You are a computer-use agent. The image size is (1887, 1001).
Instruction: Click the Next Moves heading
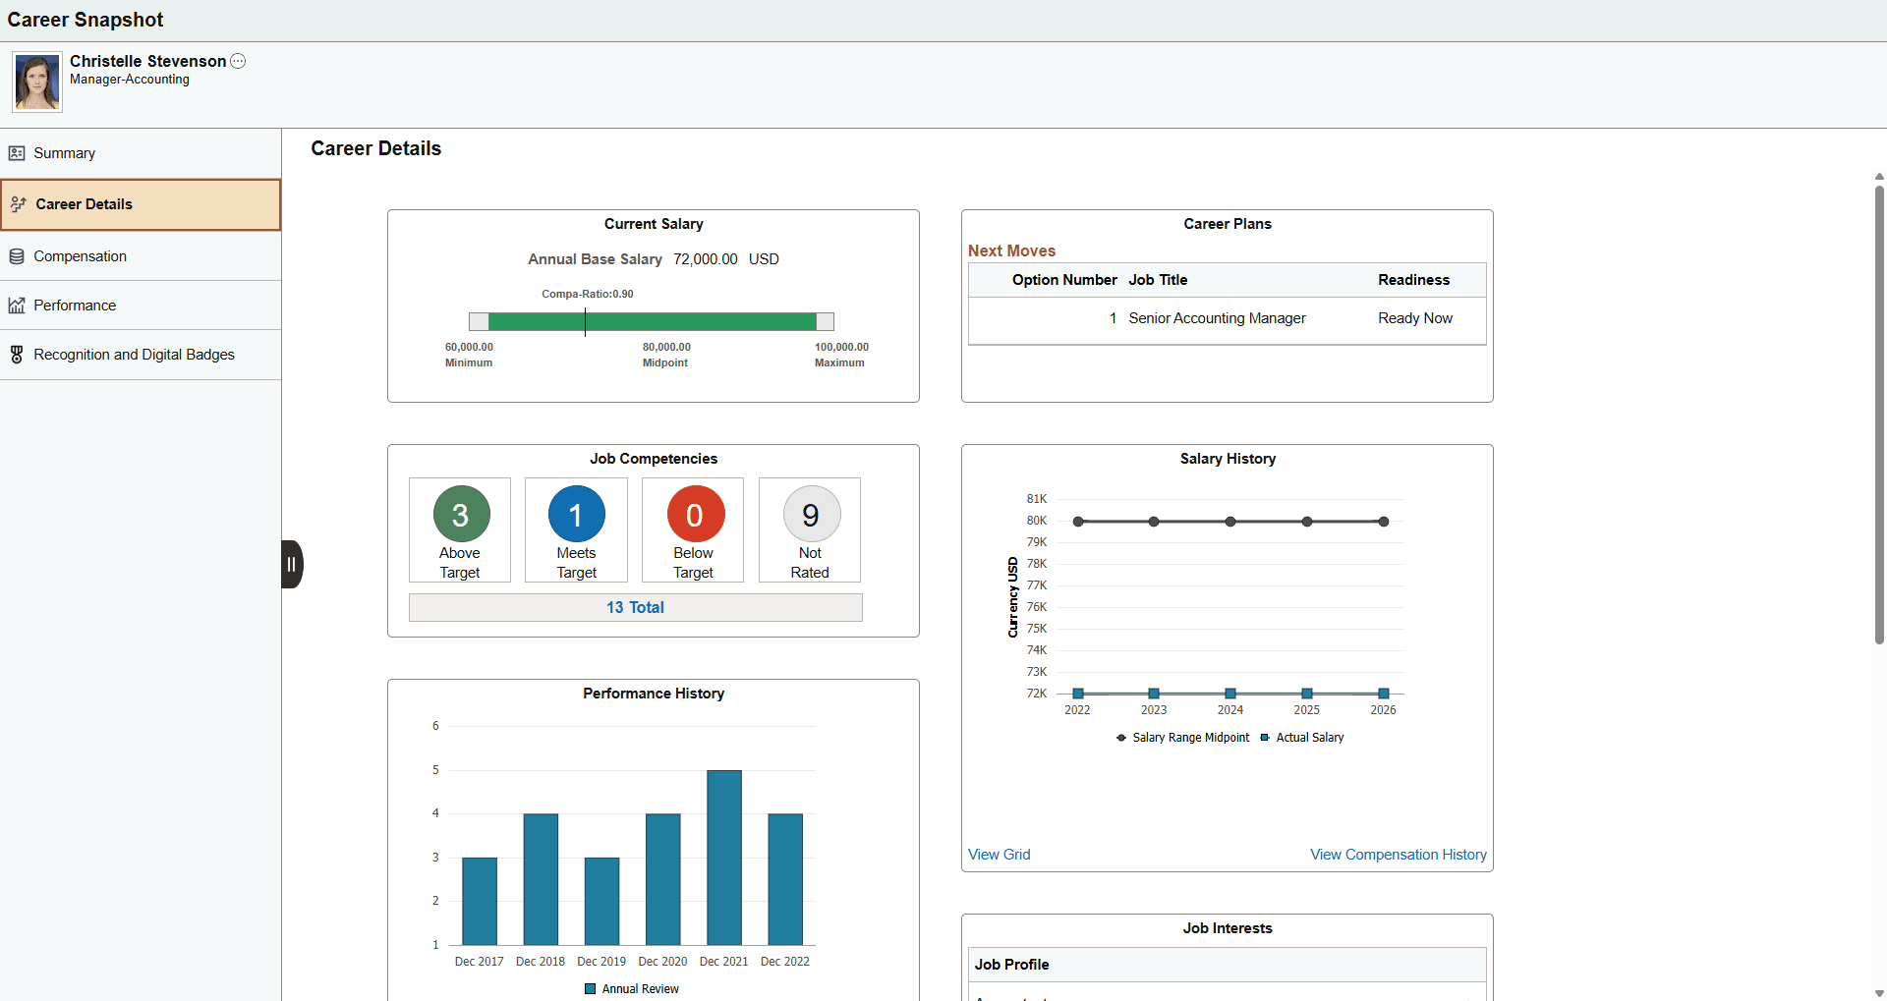point(1011,251)
